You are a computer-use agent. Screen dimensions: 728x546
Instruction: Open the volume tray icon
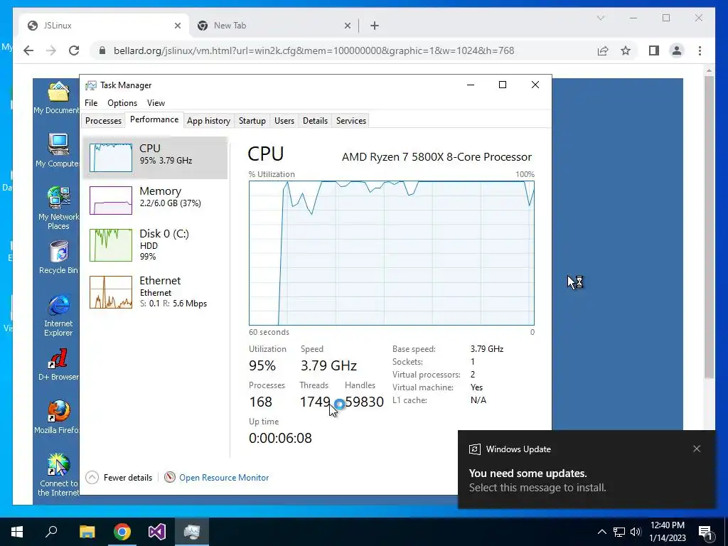(x=636, y=532)
